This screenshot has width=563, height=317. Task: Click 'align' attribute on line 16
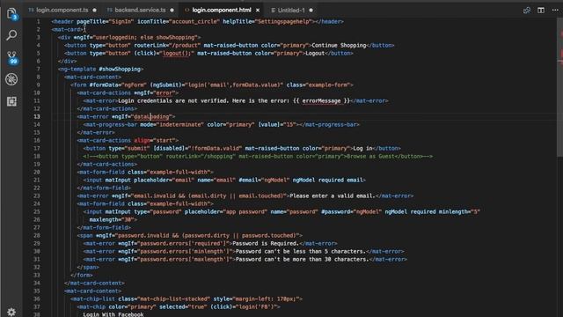[142, 140]
